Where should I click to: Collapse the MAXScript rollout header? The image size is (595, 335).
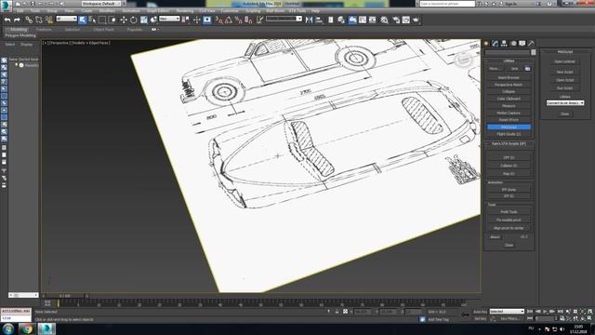click(x=565, y=52)
